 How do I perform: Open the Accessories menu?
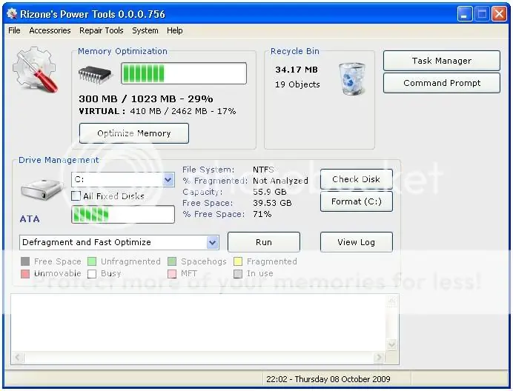(x=50, y=30)
